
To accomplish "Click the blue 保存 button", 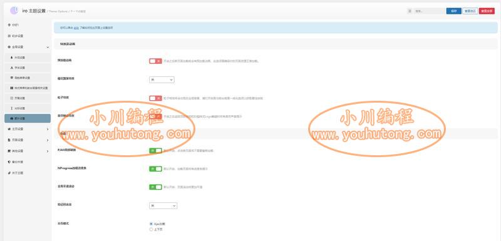I will [453, 11].
